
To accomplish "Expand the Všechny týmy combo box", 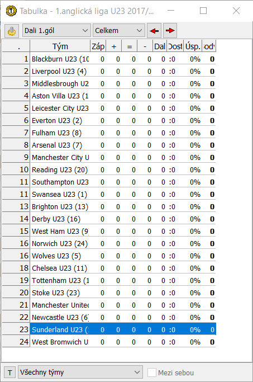I will [x=80, y=372].
